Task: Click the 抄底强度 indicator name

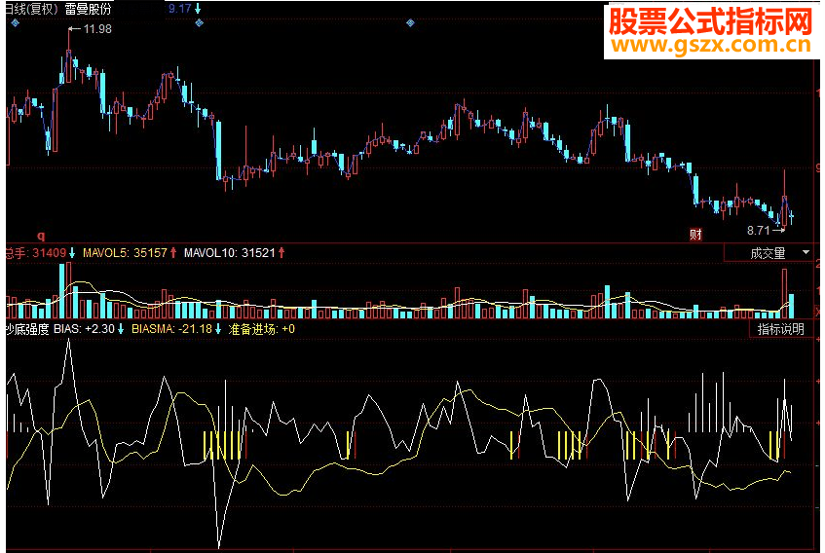Action: coord(27,329)
